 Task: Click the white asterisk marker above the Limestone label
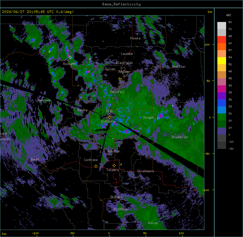(x=43, y=97)
